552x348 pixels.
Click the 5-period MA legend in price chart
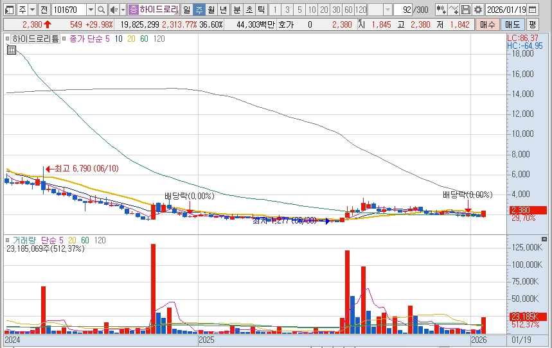coord(108,39)
